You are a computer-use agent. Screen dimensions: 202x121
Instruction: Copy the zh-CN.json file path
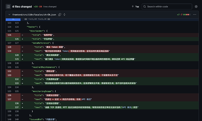(x=60, y=15)
